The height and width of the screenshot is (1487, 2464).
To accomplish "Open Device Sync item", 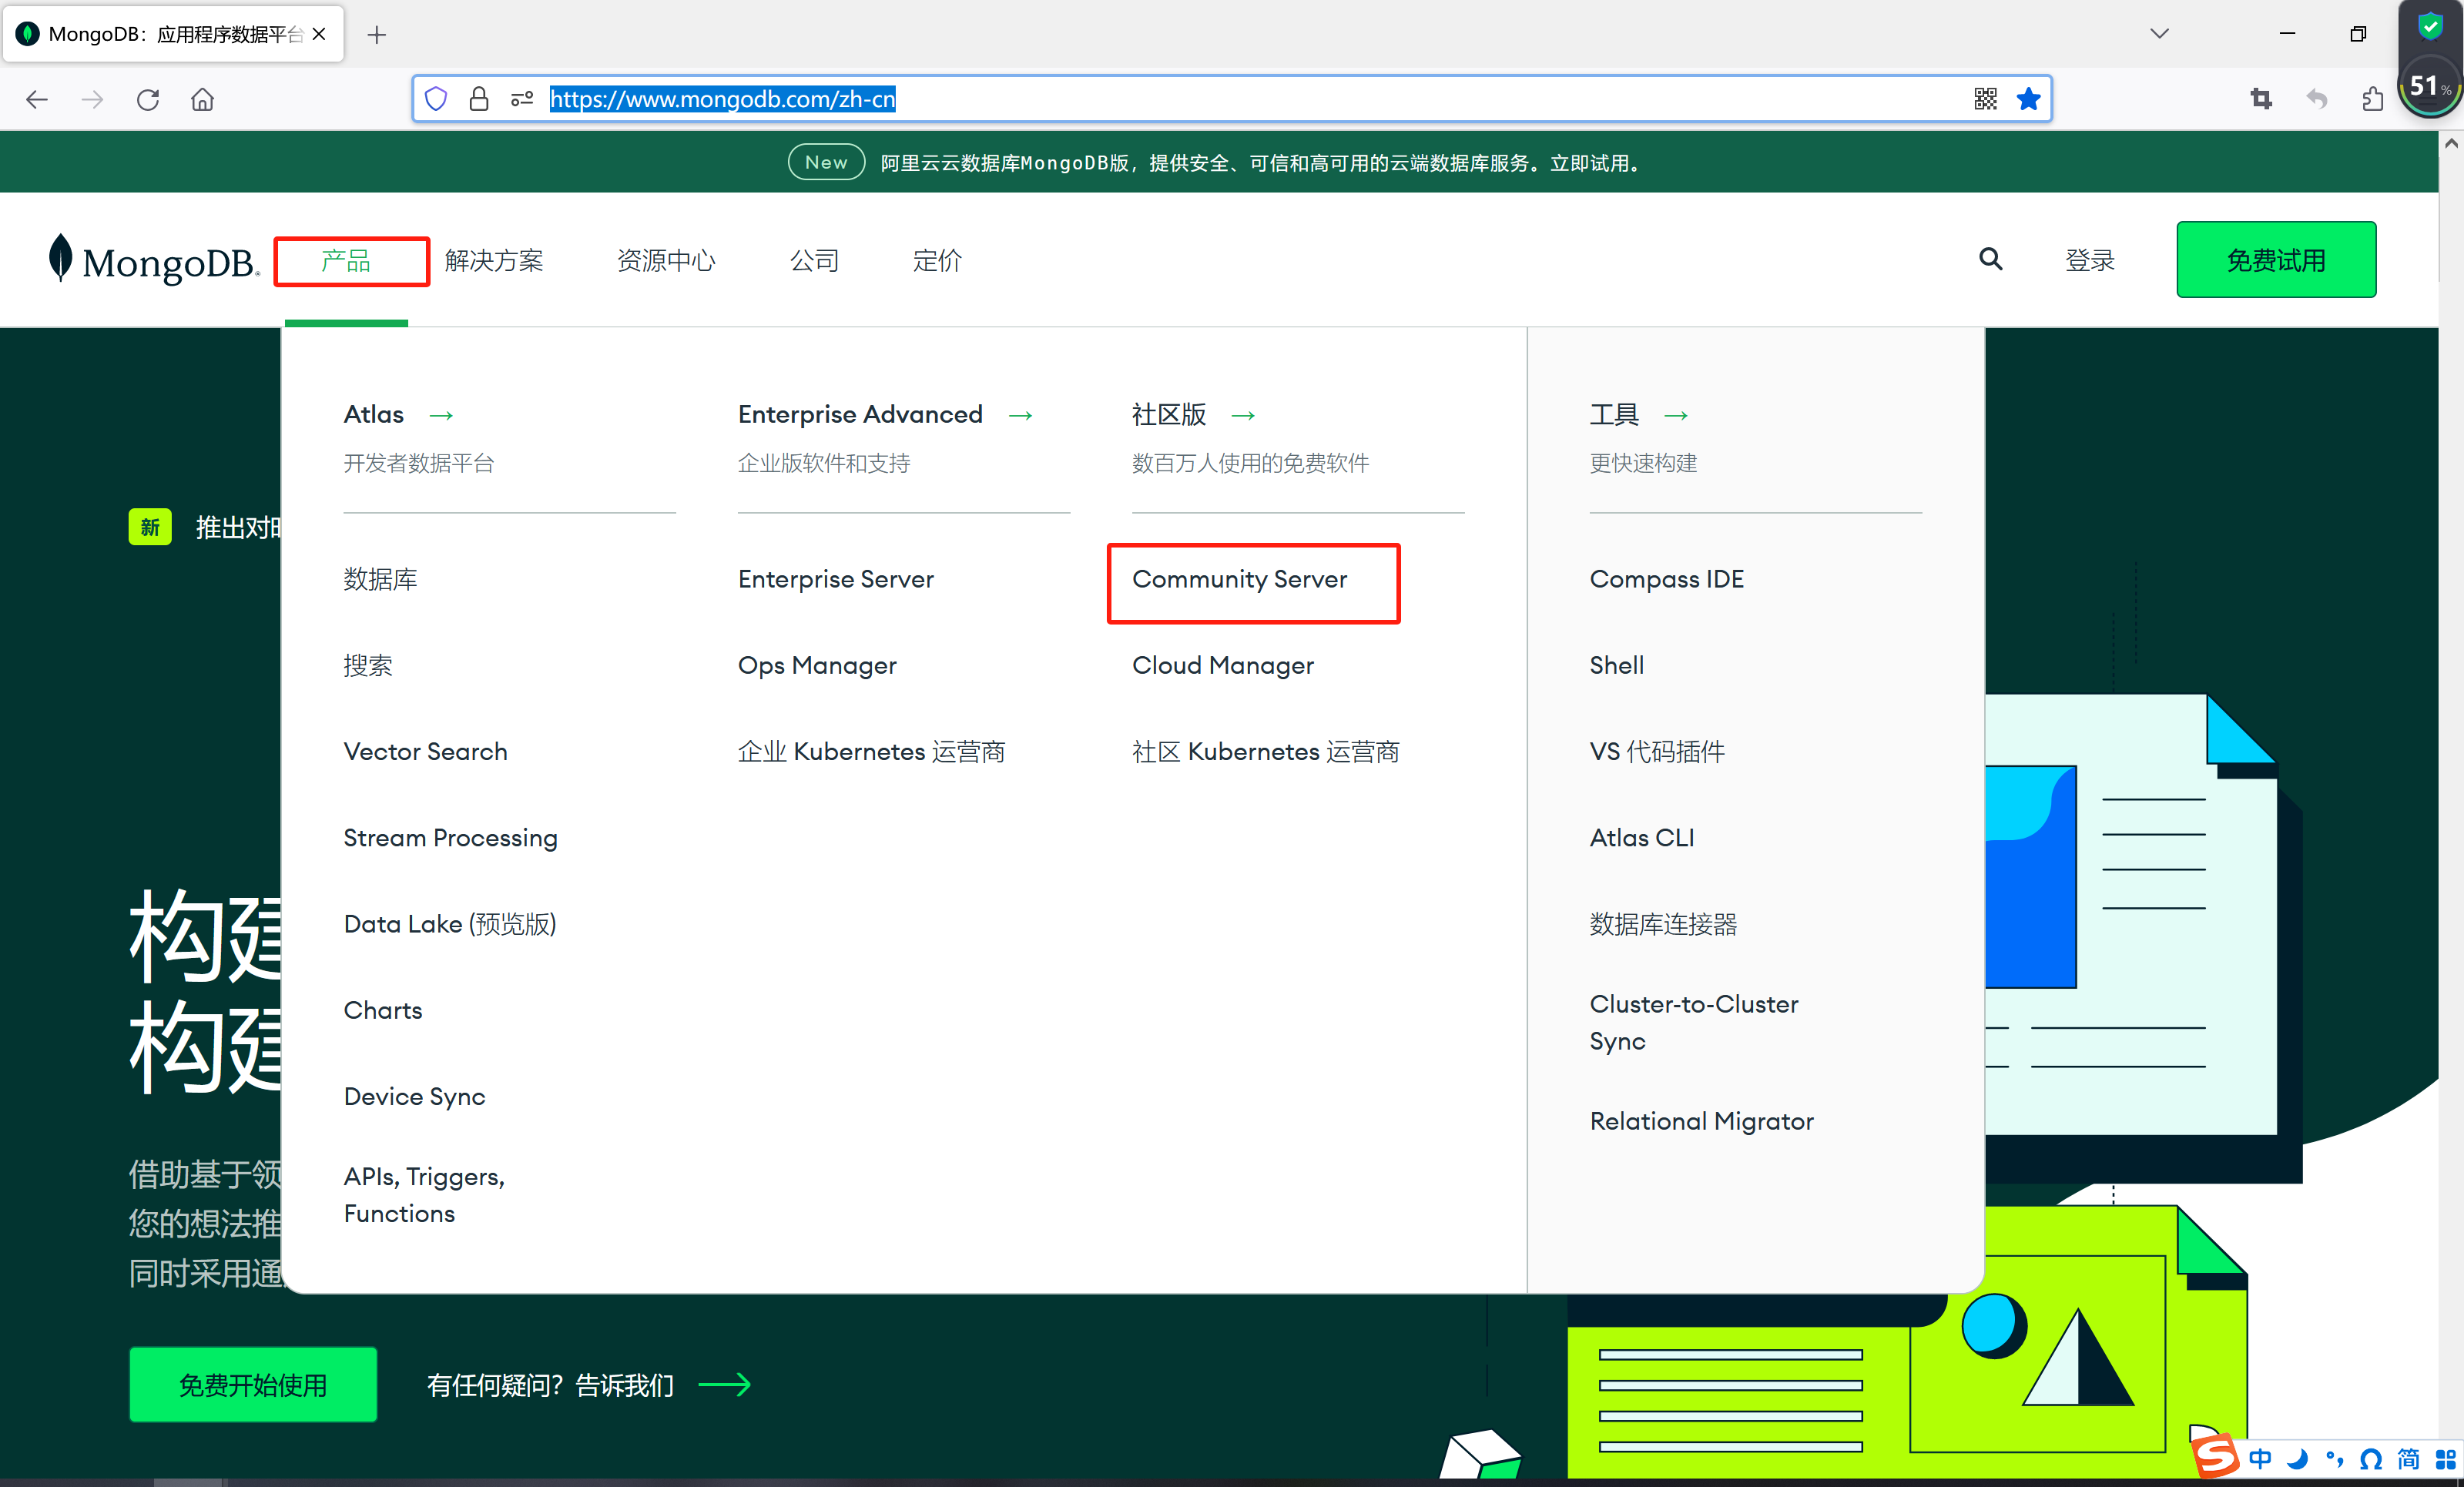I will (x=414, y=1097).
